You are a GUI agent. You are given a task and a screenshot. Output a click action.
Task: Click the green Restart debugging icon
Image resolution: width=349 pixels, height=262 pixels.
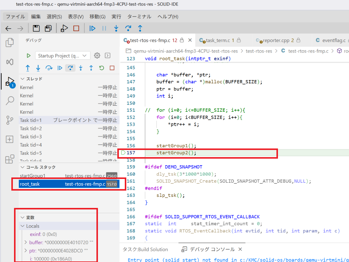coord(102,68)
